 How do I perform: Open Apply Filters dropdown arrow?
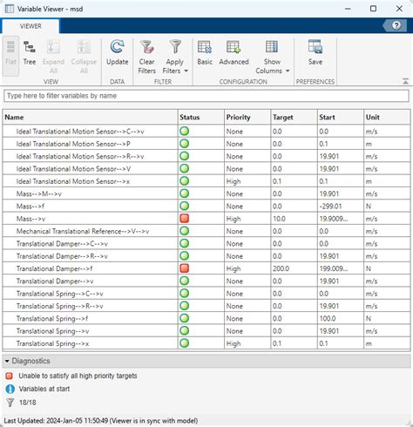[x=186, y=71]
